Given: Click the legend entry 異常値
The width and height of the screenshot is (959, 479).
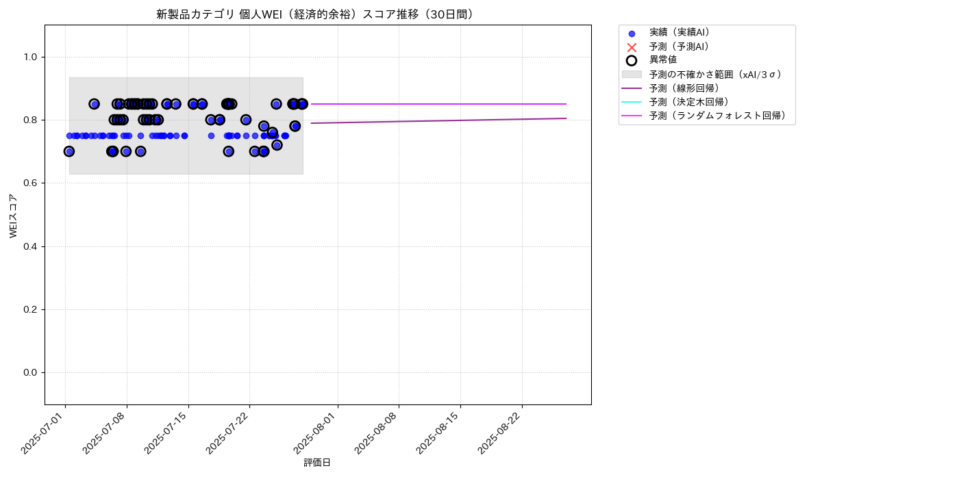Looking at the screenshot, I should tap(663, 60).
